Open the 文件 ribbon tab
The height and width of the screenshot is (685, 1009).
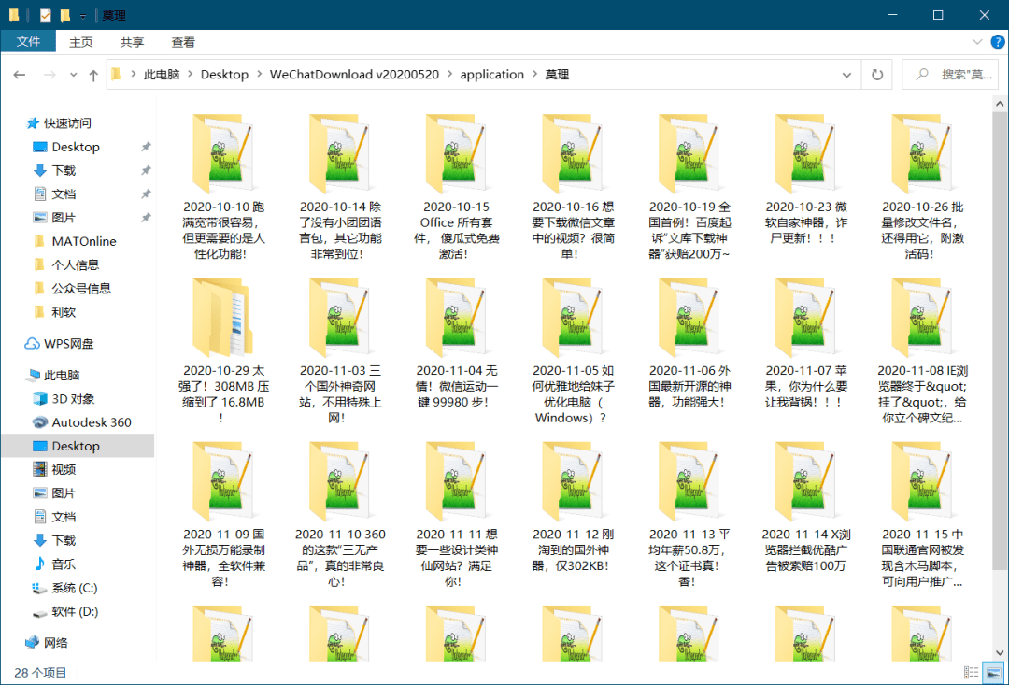click(28, 42)
